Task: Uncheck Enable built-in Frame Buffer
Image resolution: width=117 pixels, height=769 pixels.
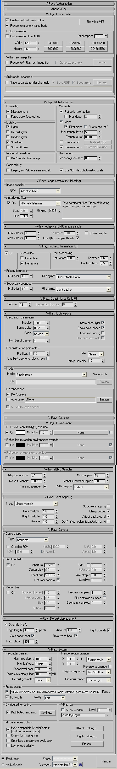Action: [7, 20]
